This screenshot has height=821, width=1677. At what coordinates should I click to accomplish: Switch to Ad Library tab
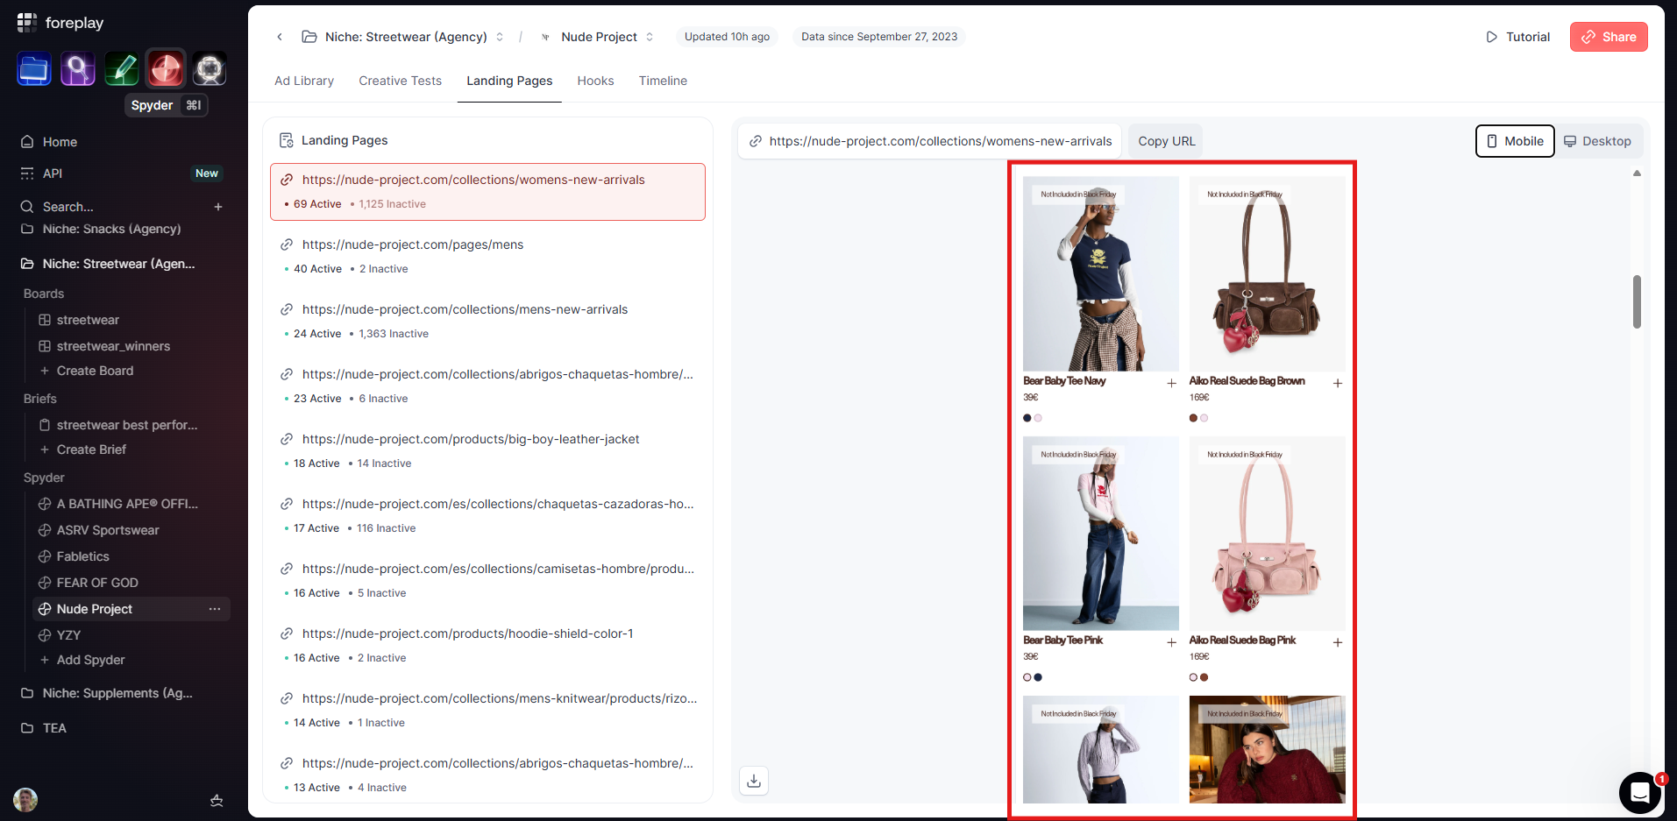pyautogui.click(x=304, y=81)
